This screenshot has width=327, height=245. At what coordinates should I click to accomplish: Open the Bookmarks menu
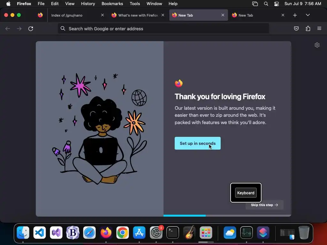click(112, 4)
